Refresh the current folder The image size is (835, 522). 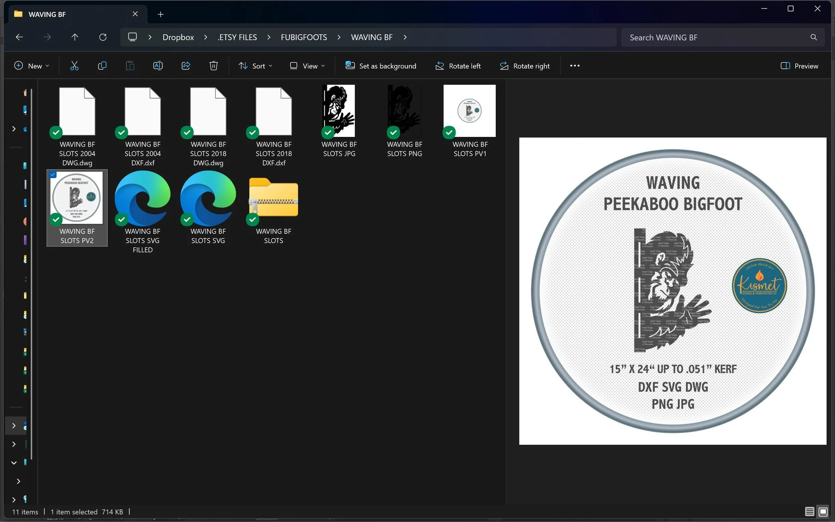pyautogui.click(x=103, y=37)
